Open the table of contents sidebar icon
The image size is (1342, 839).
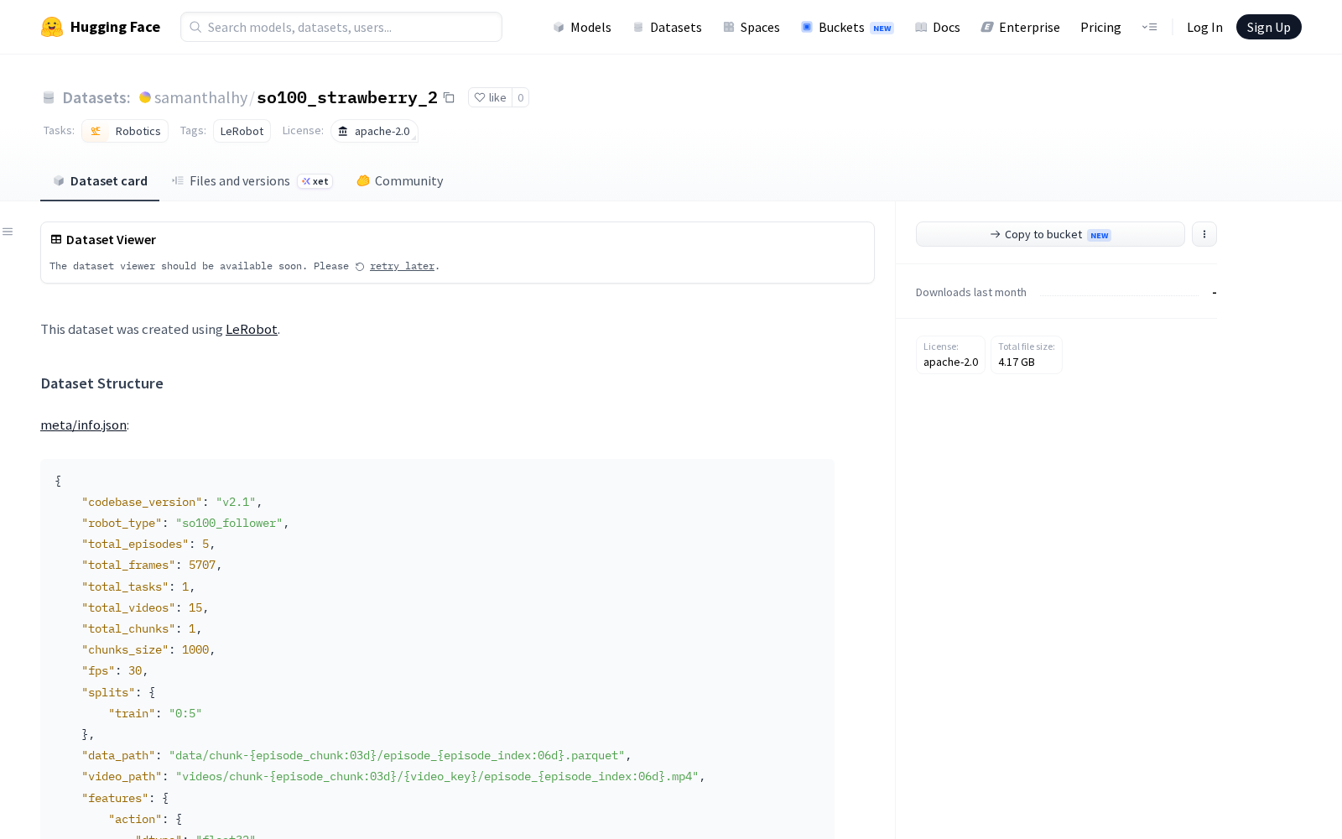[8, 232]
